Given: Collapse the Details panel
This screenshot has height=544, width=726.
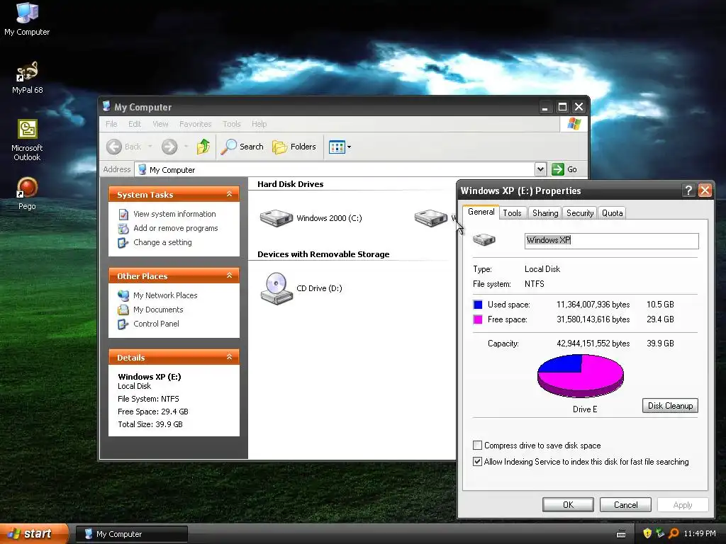Looking at the screenshot, I should (229, 357).
